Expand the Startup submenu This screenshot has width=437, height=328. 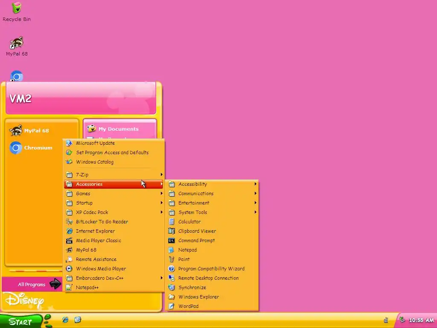(x=114, y=203)
